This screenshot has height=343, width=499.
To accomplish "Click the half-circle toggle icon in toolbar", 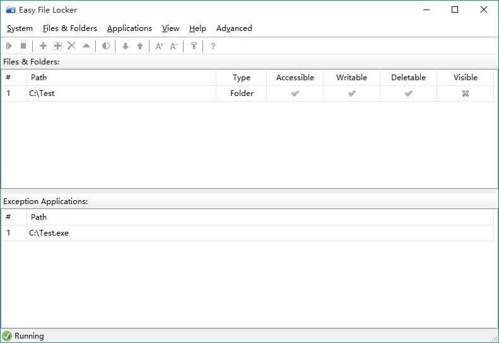I will tap(106, 46).
